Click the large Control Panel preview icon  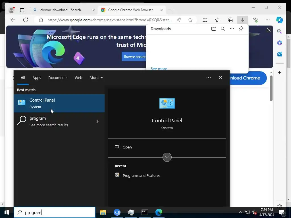167,103
